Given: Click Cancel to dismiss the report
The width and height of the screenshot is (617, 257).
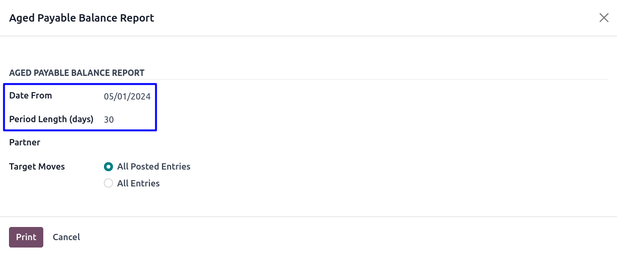Looking at the screenshot, I should (x=67, y=237).
